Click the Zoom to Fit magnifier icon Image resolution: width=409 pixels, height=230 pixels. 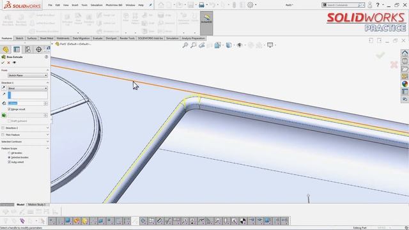(185, 45)
